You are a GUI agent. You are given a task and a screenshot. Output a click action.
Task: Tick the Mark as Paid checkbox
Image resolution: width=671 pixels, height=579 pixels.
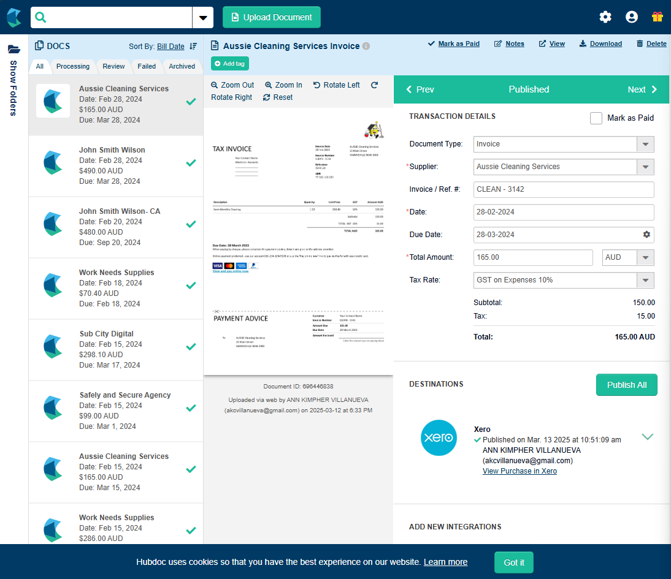pyautogui.click(x=596, y=118)
